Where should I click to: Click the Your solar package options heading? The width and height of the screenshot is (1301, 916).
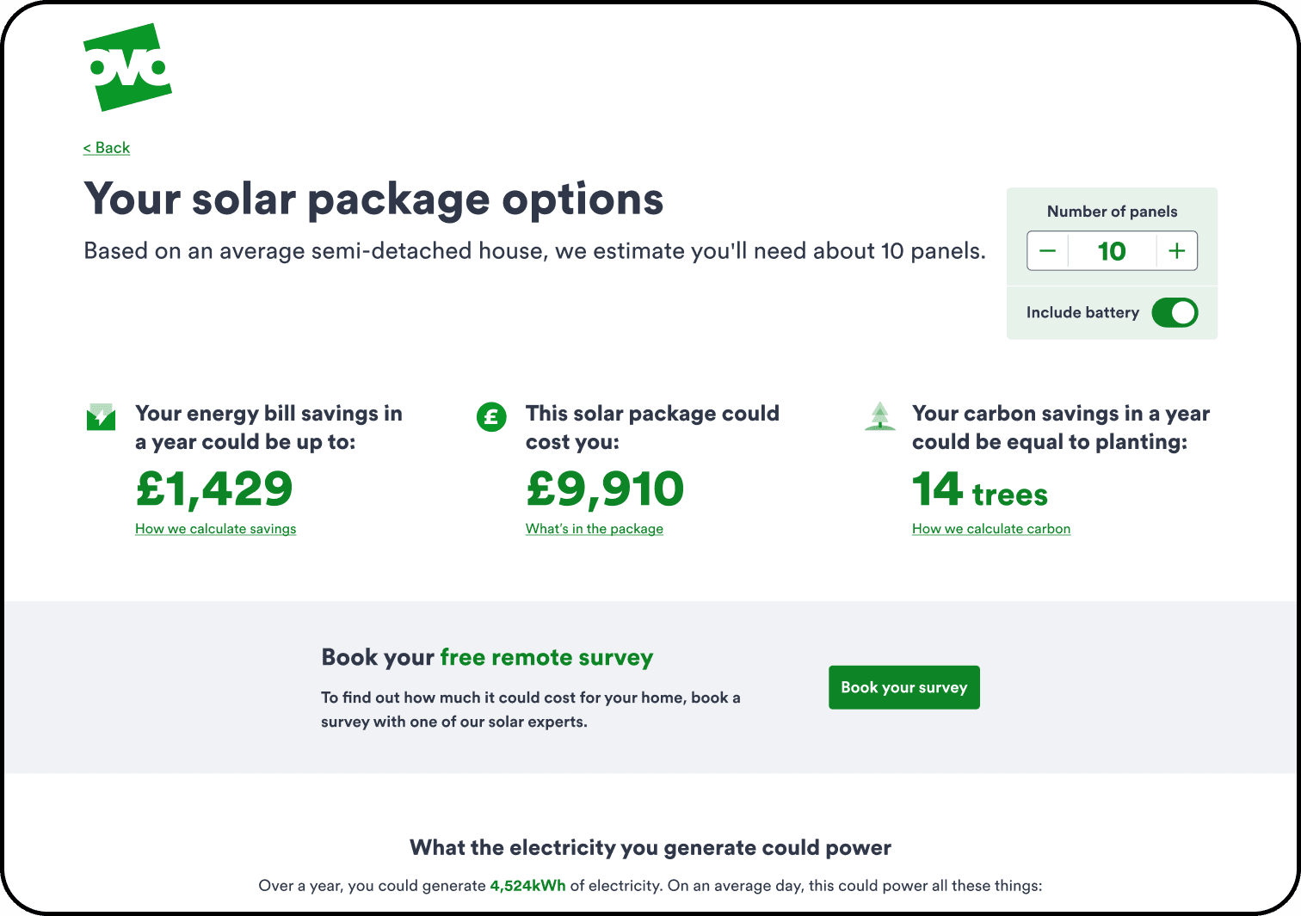pos(373,200)
